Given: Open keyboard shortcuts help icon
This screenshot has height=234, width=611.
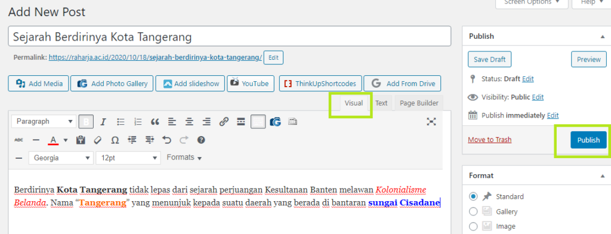Looking at the screenshot, I should 201,140.
